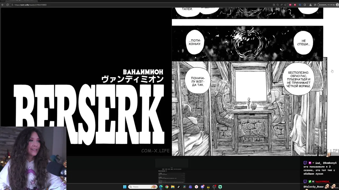Image resolution: width=339 pixels, height=190 pixels.
Task: Open the Windows Start menu
Action: coord(125,187)
